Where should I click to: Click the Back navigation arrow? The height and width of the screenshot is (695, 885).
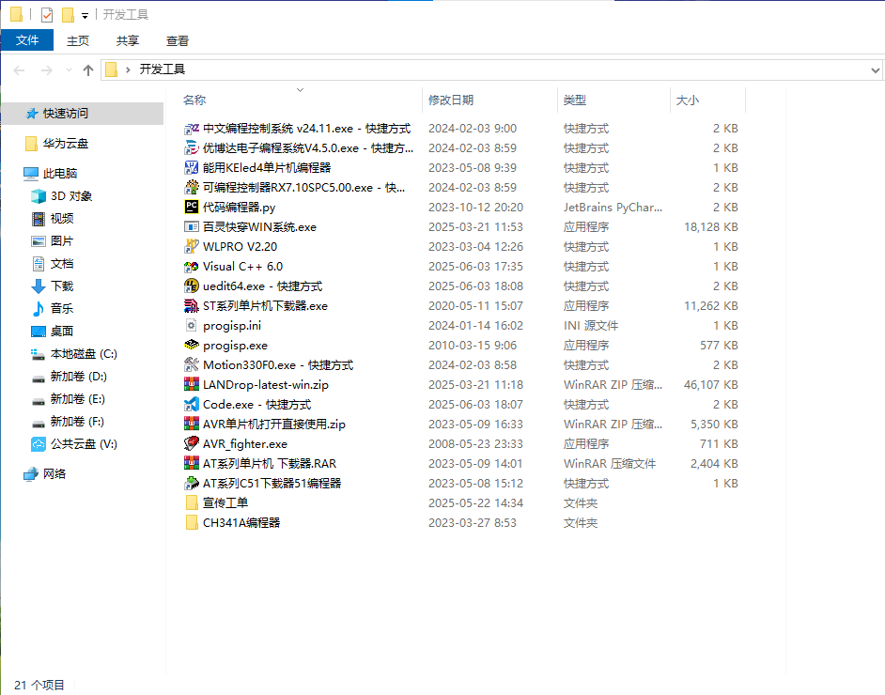[19, 69]
